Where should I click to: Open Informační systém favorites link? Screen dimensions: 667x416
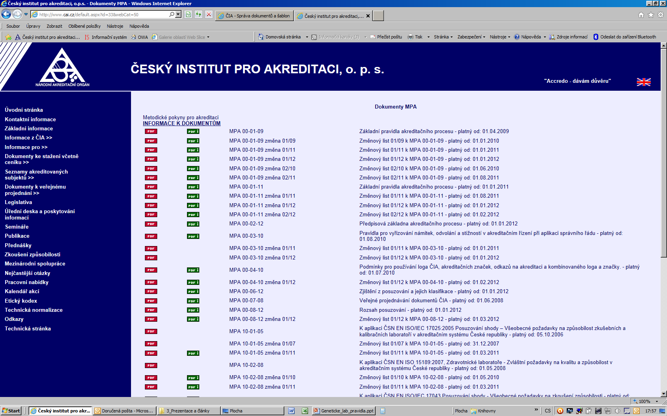pyautogui.click(x=106, y=37)
